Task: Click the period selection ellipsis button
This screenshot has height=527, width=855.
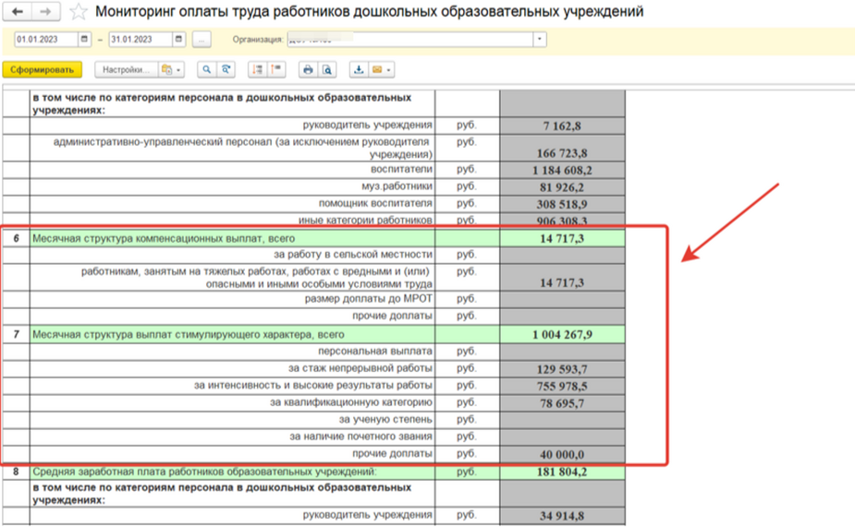Action: [x=202, y=40]
